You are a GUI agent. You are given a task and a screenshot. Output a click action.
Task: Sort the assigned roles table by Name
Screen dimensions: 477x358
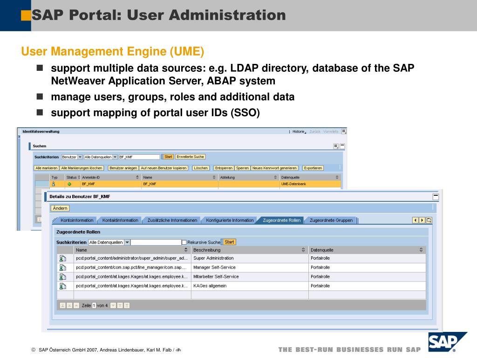point(186,250)
